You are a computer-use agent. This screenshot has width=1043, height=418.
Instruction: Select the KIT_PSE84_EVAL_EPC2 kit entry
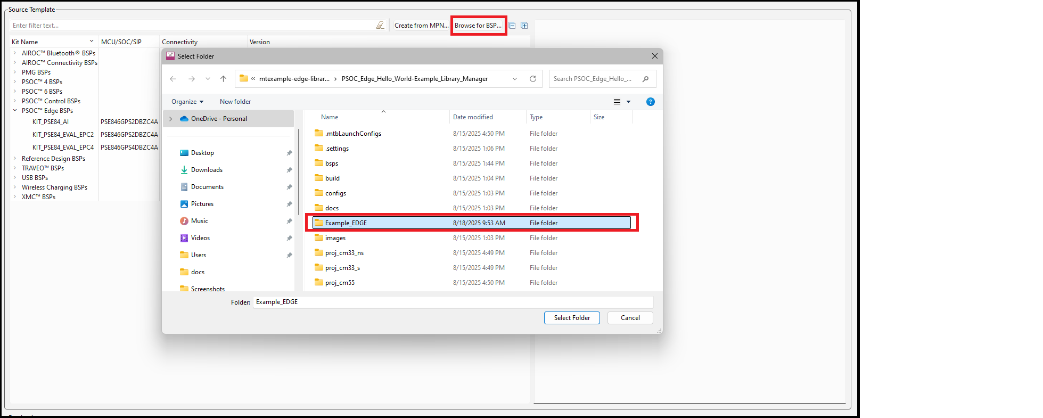(x=63, y=135)
